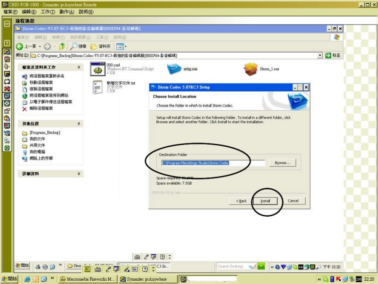Click 將這個檔案發佈到網站 link
Viewport: 378px width, 284px height.
click(x=49, y=96)
